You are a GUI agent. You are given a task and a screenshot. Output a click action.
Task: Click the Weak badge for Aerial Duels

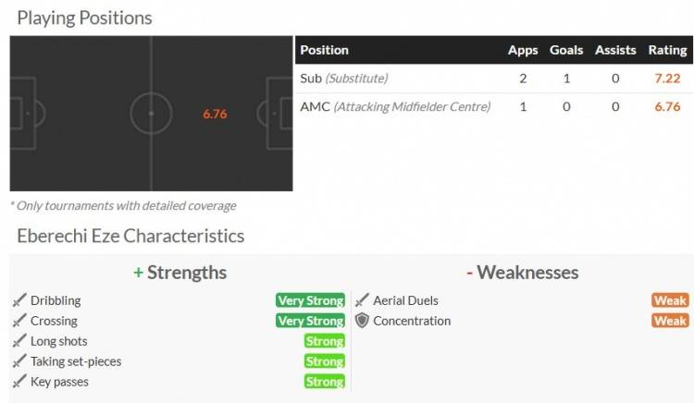[670, 300]
